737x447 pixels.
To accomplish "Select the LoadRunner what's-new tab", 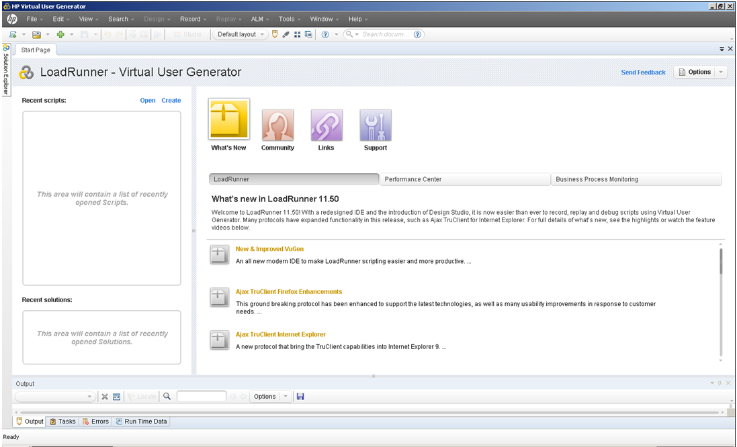I will 294,179.
